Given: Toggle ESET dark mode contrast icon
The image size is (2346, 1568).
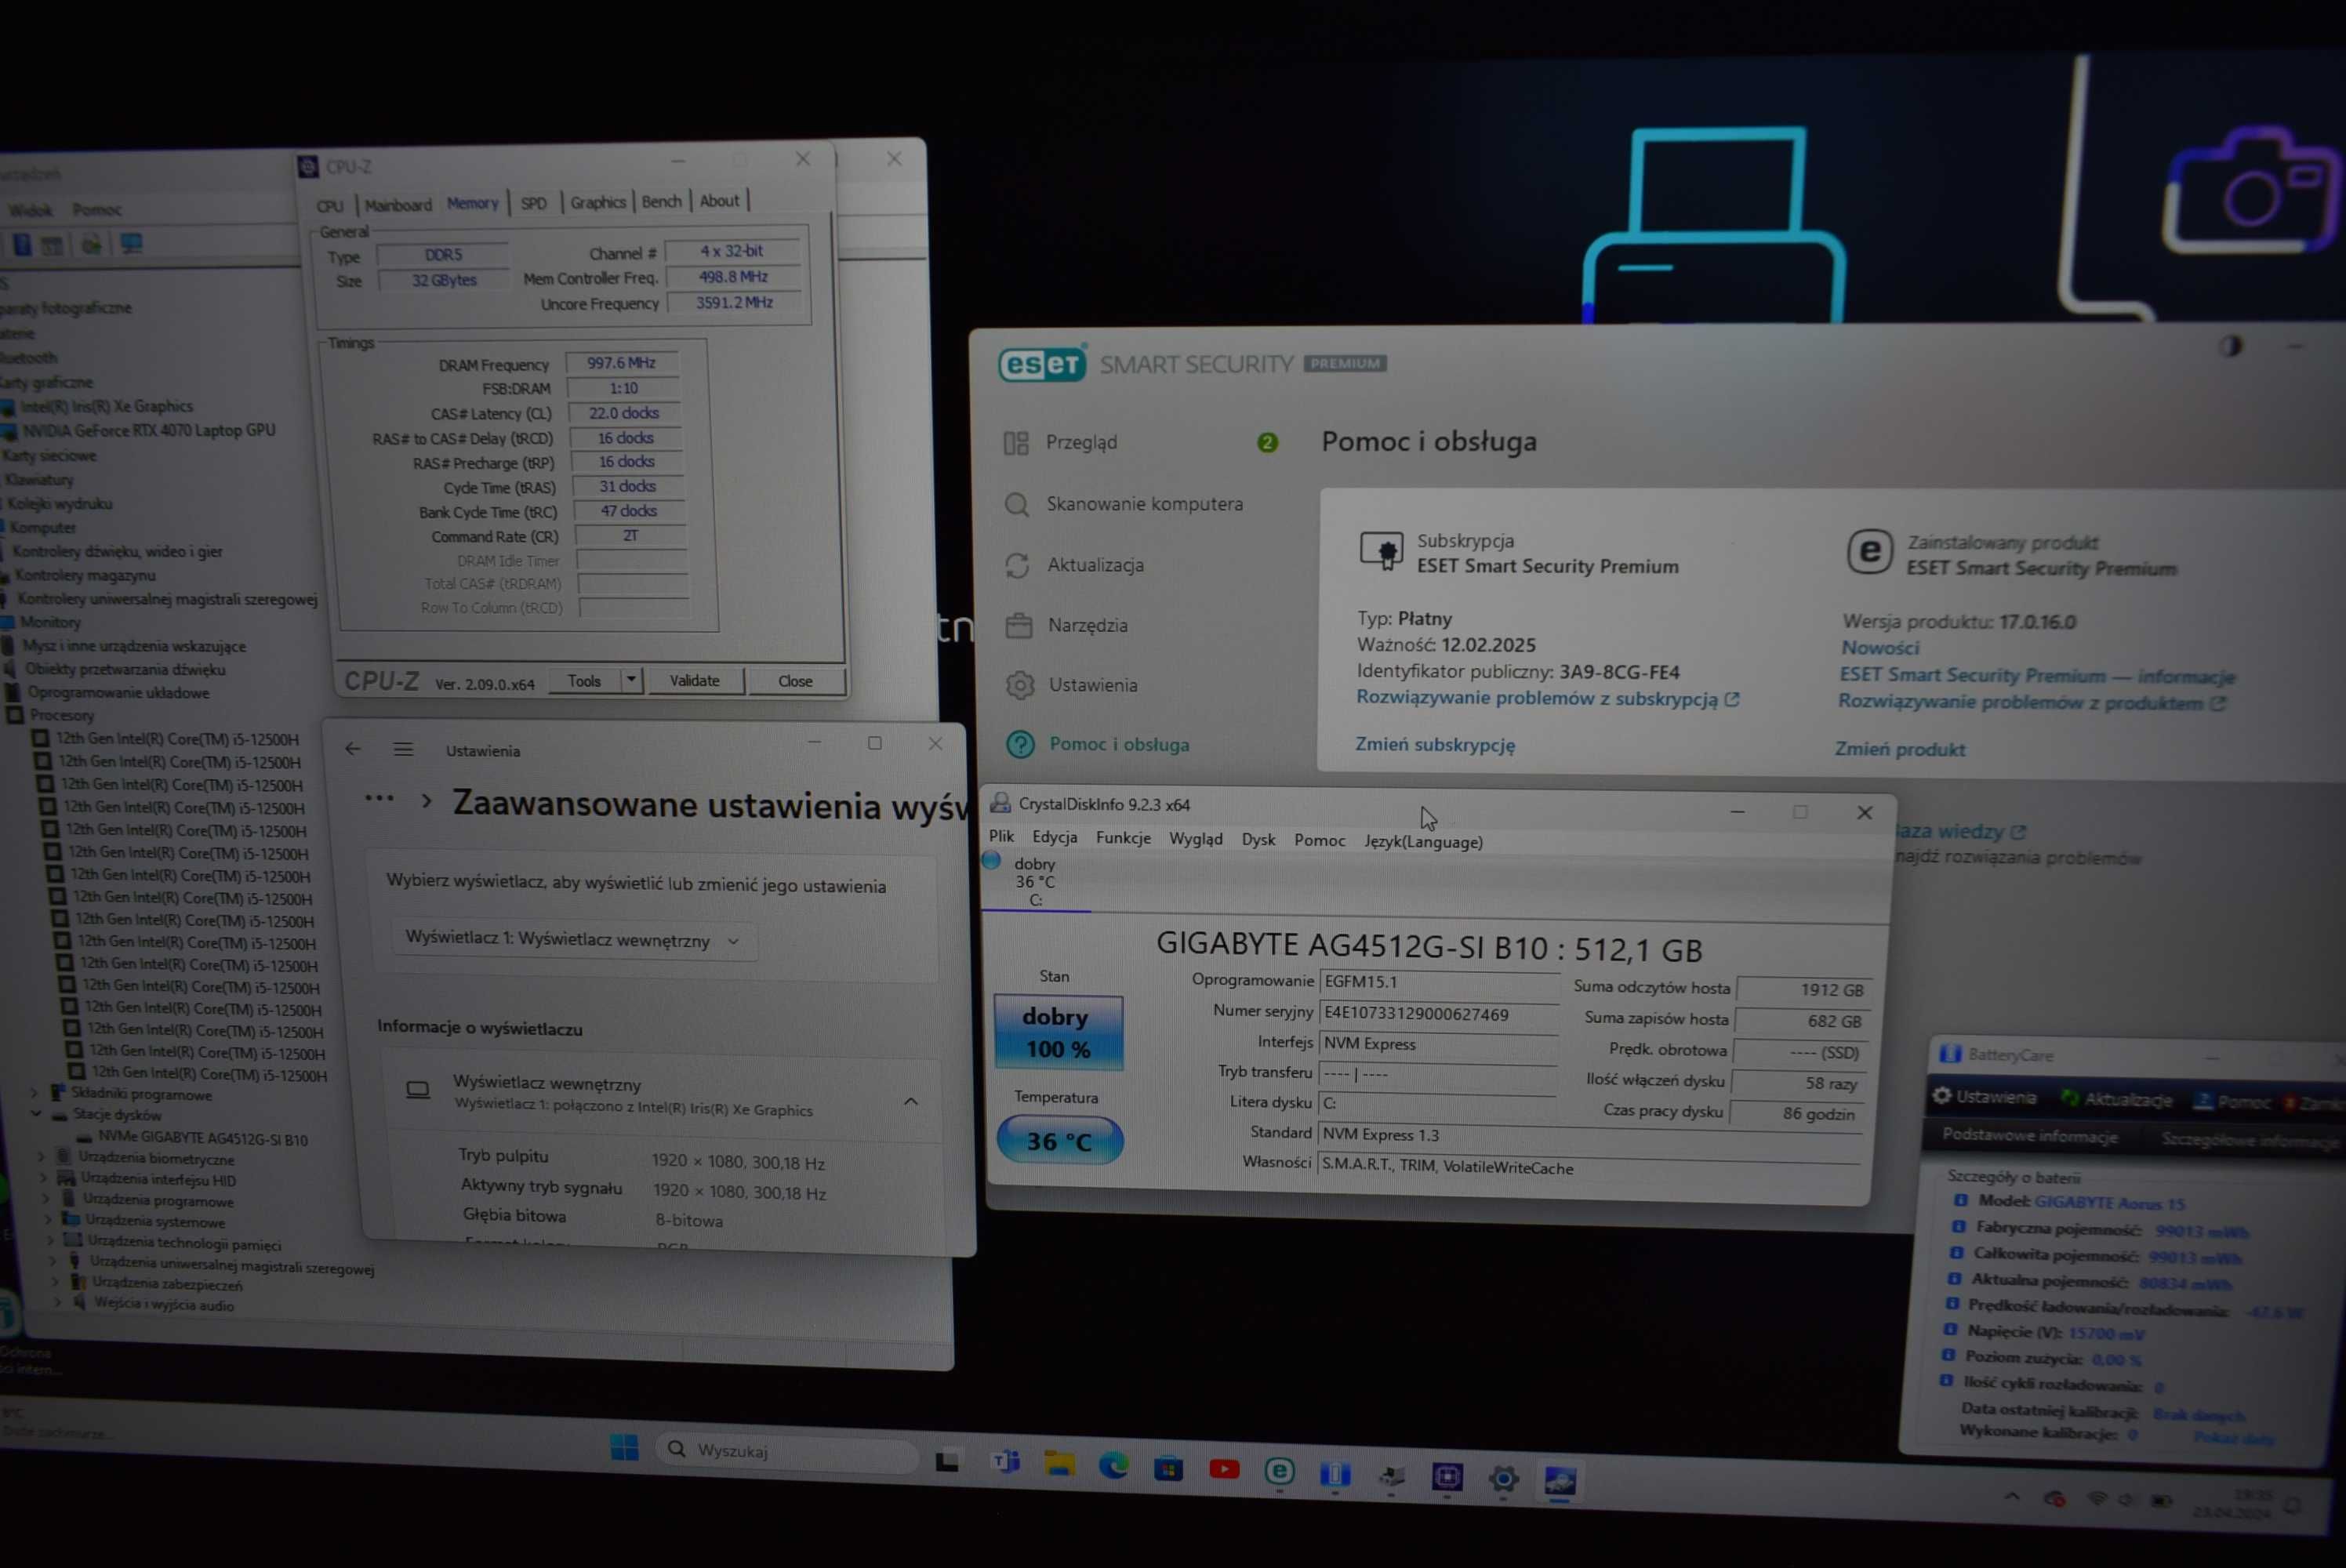Looking at the screenshot, I should (2230, 347).
